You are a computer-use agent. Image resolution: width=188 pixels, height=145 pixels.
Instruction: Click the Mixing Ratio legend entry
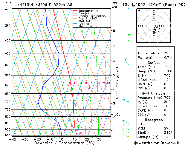[88, 26]
